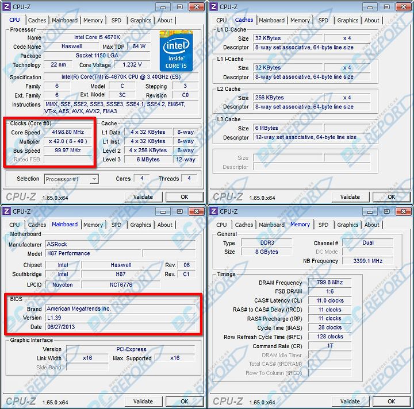Image resolution: width=414 pixels, height=409 pixels.
Task: Open Mainboard tab in the Caches window
Action: tap(271, 20)
